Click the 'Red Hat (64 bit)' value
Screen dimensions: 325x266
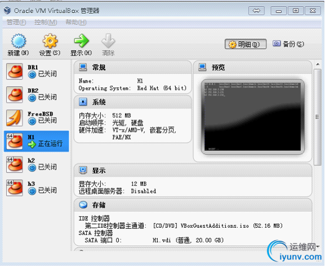(162, 88)
